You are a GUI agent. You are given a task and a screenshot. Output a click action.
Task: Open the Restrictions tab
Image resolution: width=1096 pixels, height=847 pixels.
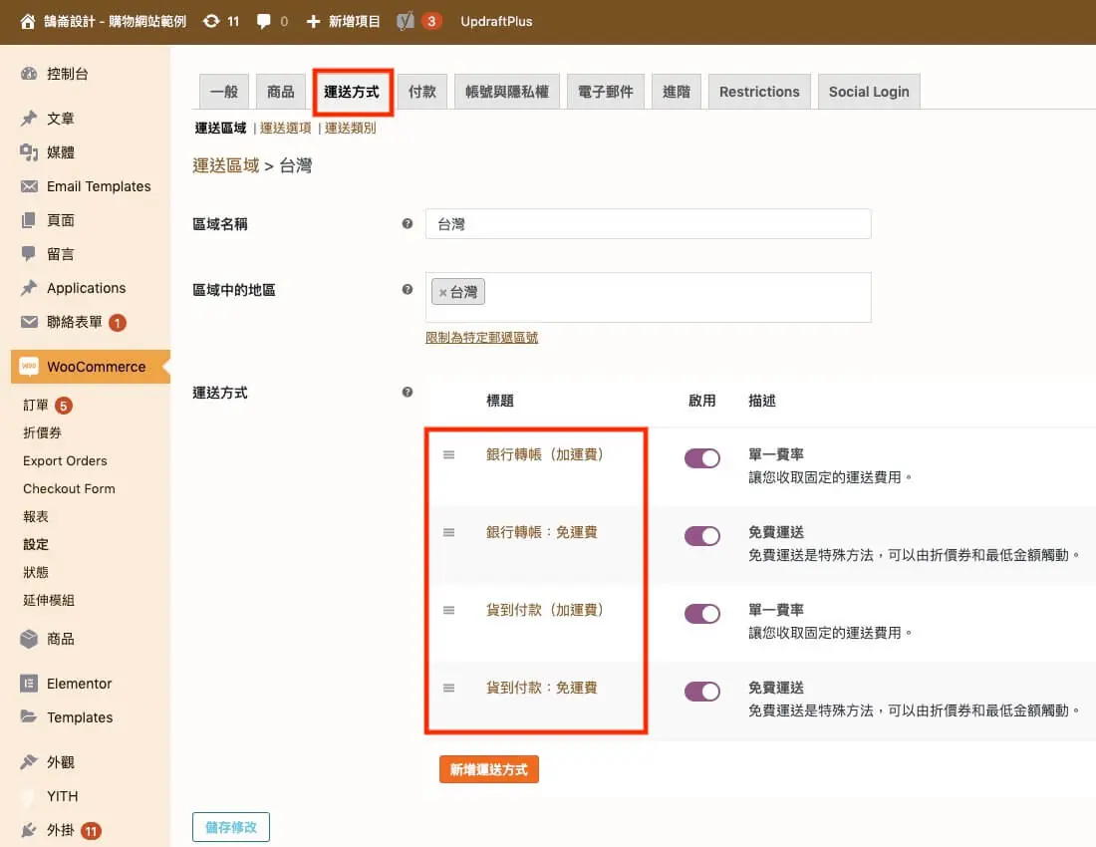pos(759,92)
